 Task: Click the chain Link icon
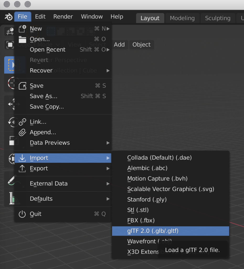pyautogui.click(x=22, y=122)
